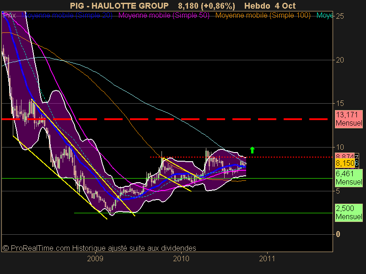This screenshot has height=274, width=366.
Task: Select "Moyenne mobile (Simple 50)" legend entry
Action: (164, 16)
